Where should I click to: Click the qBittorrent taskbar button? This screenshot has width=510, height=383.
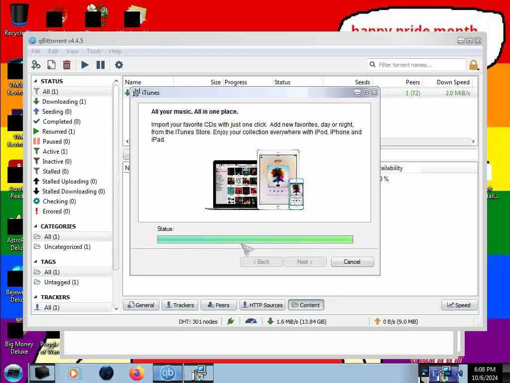(x=167, y=373)
